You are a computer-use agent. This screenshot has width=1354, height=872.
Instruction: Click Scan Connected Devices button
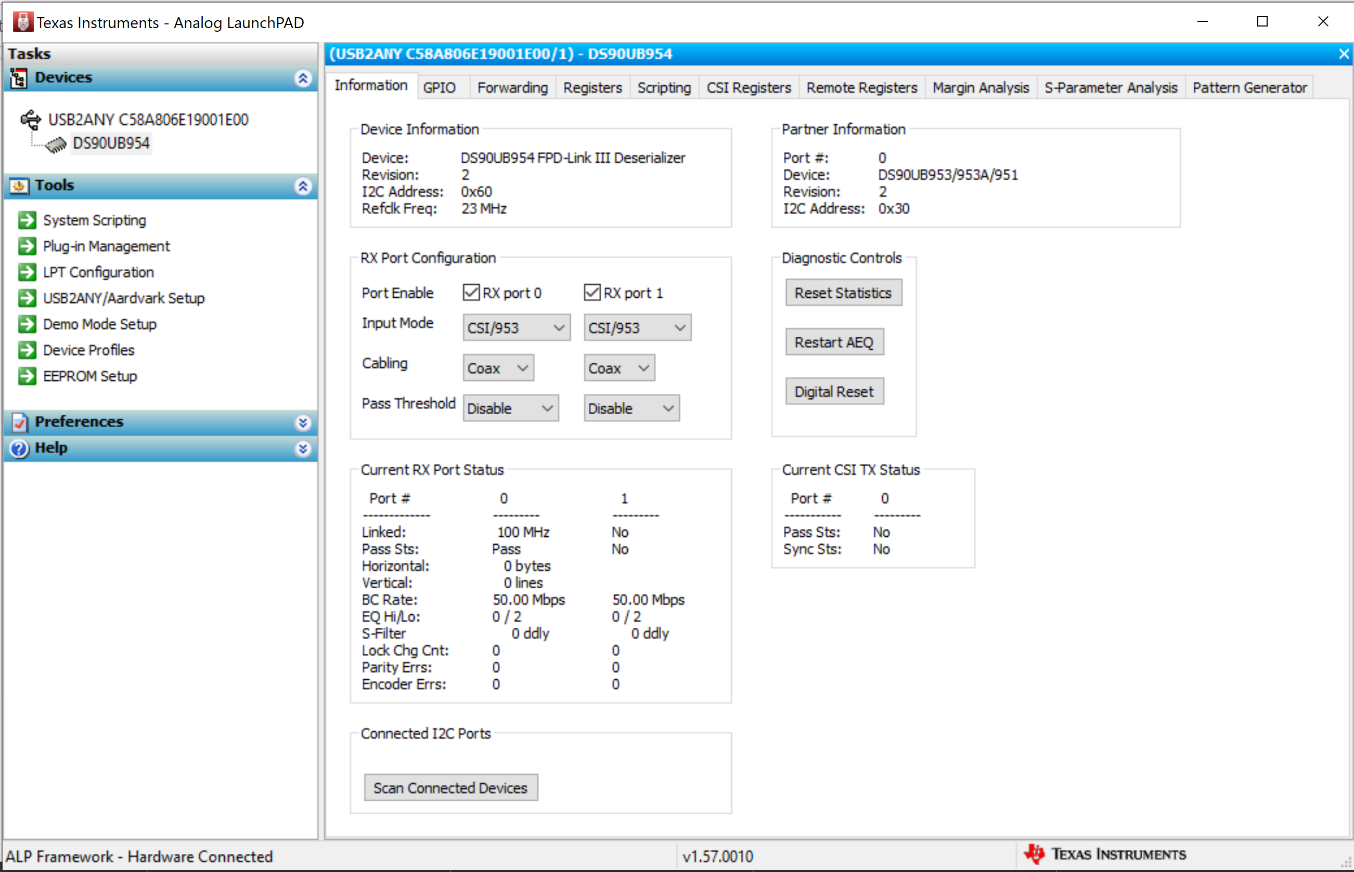(450, 787)
